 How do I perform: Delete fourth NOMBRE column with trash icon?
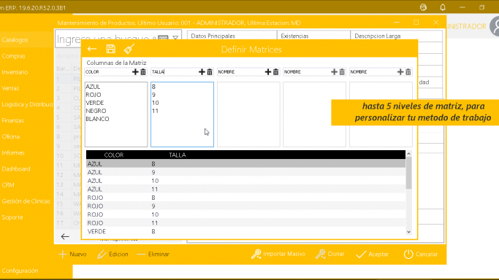342,72
